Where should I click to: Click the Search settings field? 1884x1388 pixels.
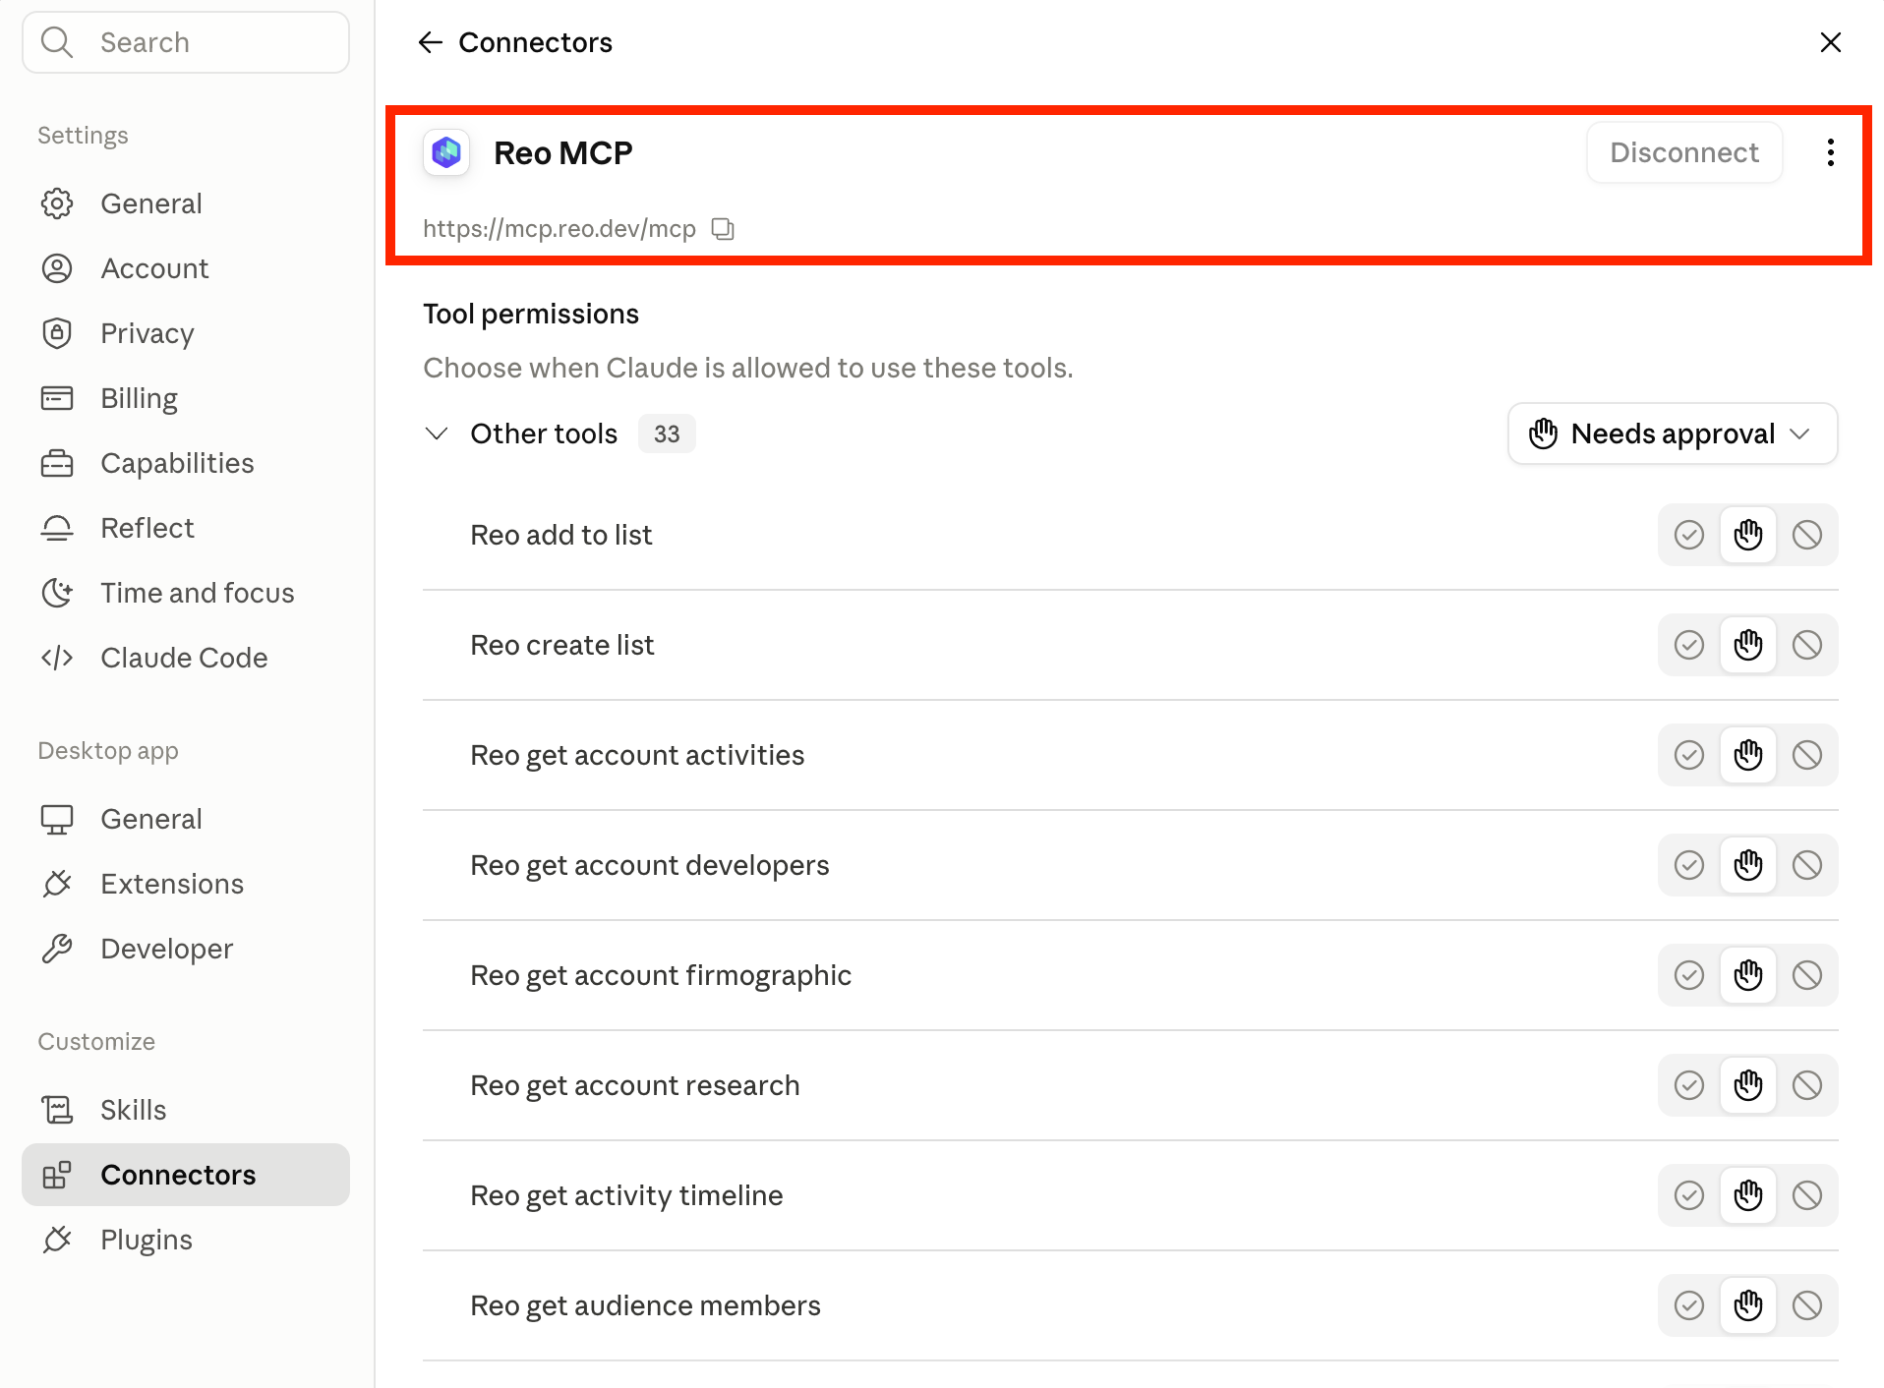point(186,42)
